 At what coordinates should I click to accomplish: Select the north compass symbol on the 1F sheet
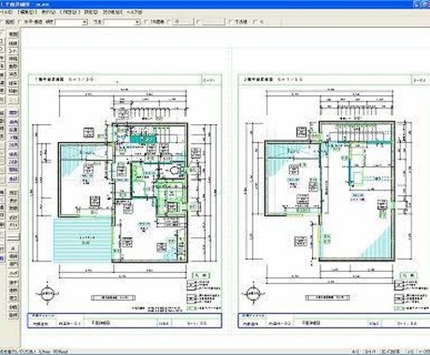click(x=48, y=293)
